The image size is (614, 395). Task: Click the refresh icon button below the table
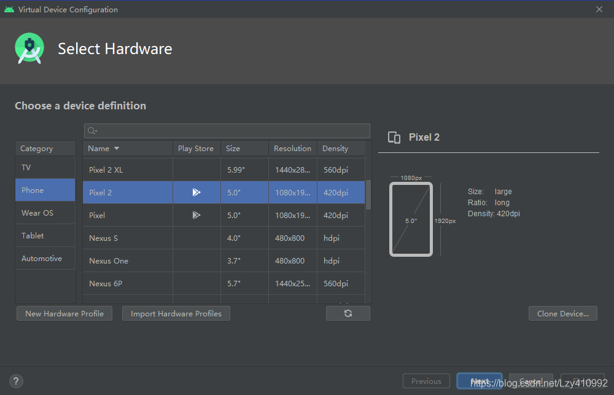pos(348,313)
